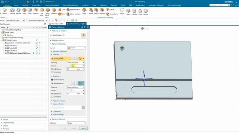Open Direction 2 Spacing dropdown
This screenshot has width=239, height=134.
pyautogui.click(x=75, y=87)
